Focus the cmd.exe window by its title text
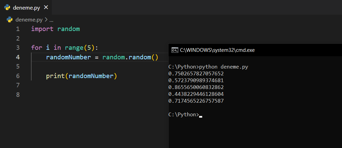Screen dimensions: 342x148 pyautogui.click(x=217, y=50)
